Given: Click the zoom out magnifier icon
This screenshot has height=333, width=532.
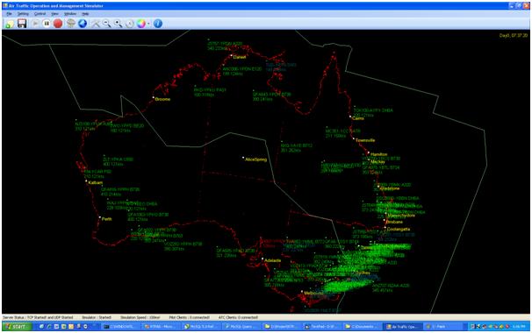Looking at the screenshot, I should coord(106,24).
